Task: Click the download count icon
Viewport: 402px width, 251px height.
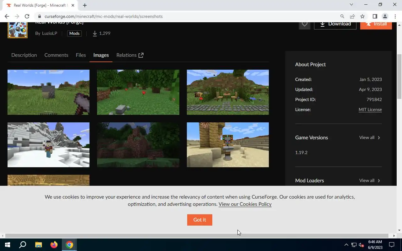Action: point(95,33)
